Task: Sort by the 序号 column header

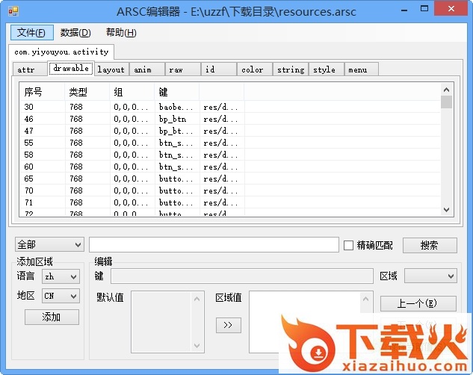Action: 43,92
